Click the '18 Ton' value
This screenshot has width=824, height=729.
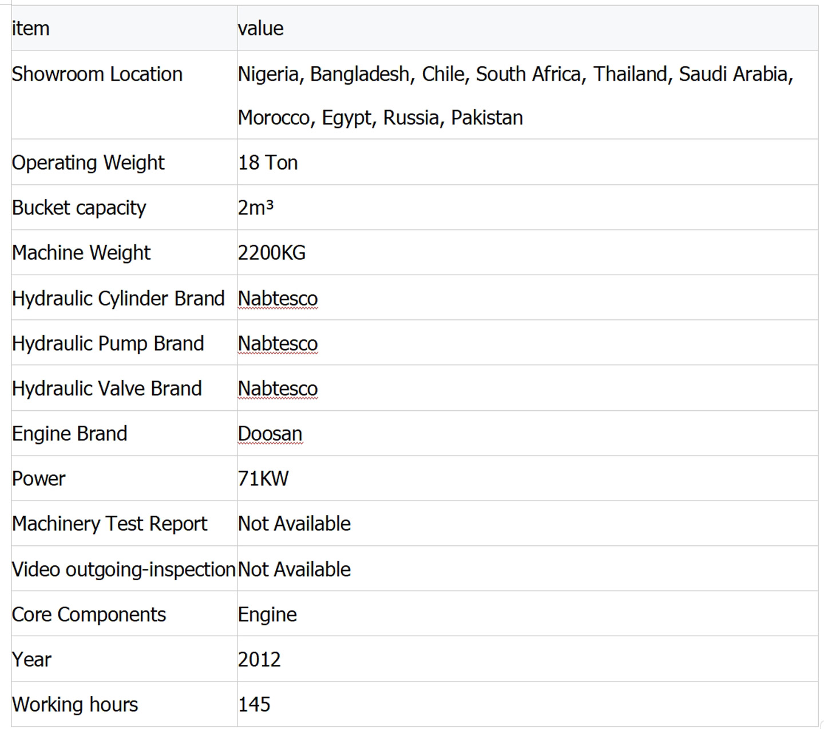point(268,163)
